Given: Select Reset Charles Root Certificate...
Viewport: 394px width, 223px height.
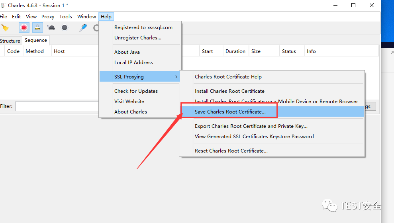Looking at the screenshot, I should 272,151.
